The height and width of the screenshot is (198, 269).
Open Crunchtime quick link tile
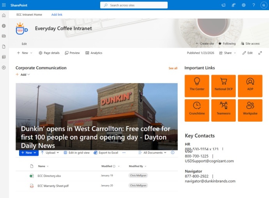click(197, 110)
